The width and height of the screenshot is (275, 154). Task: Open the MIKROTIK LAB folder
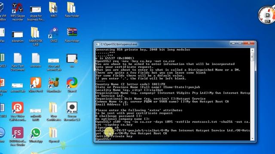coord(36,36)
